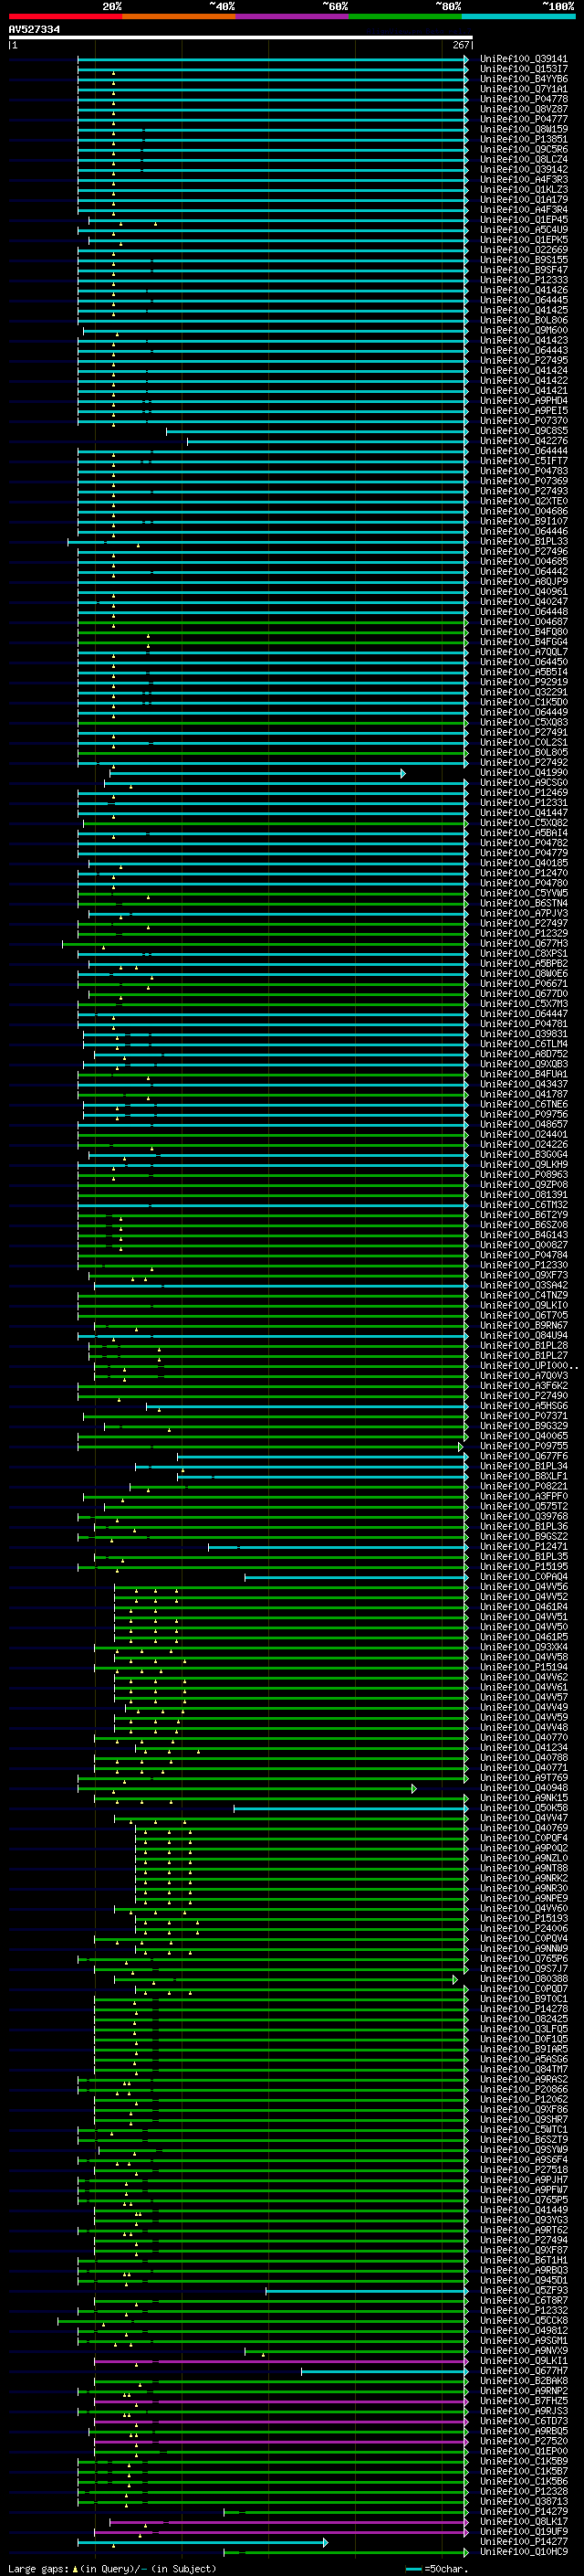
Task: Select the UniRef100_Q43437 label
Action: point(524,1084)
